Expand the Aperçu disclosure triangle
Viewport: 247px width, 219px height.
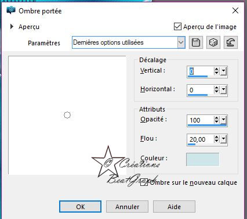tap(12, 27)
